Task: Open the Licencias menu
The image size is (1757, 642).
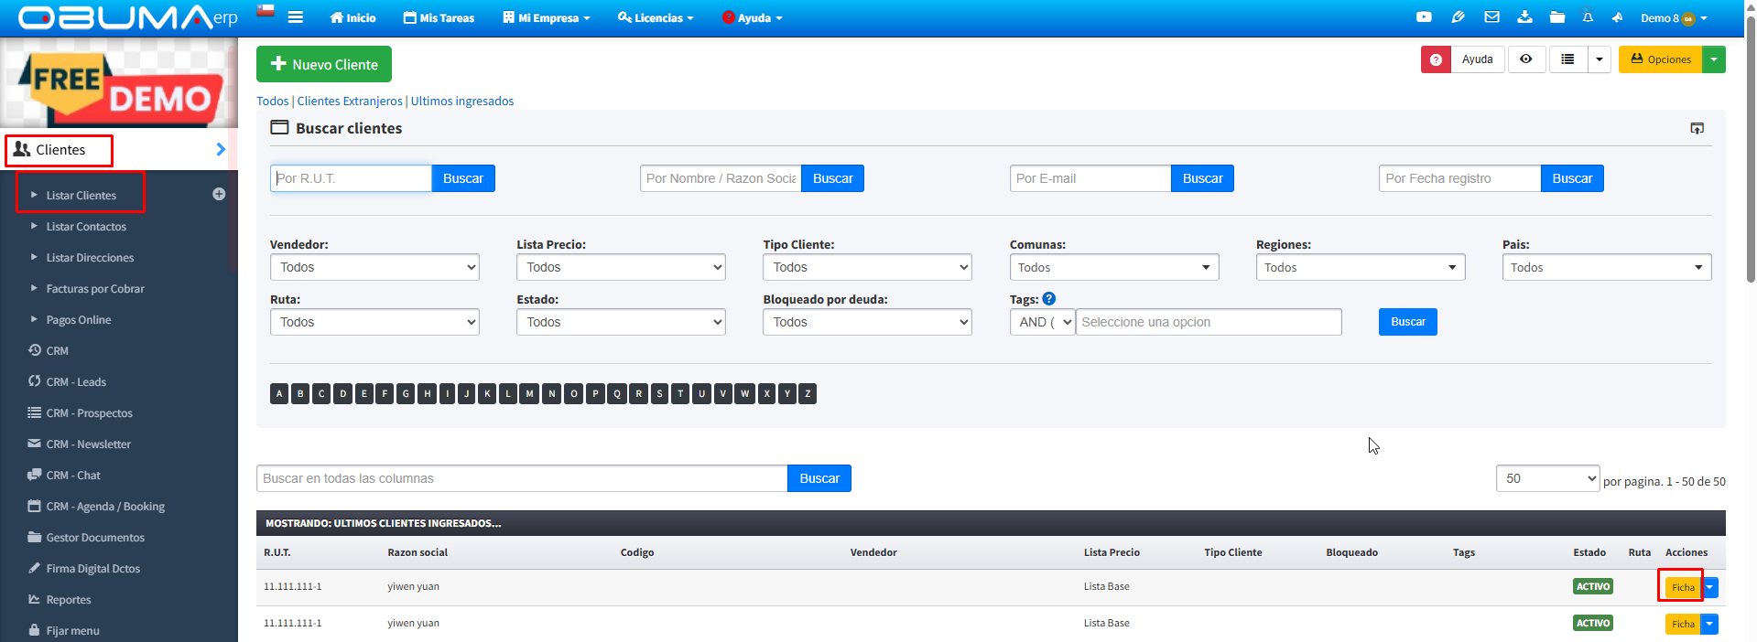Action: tap(656, 18)
